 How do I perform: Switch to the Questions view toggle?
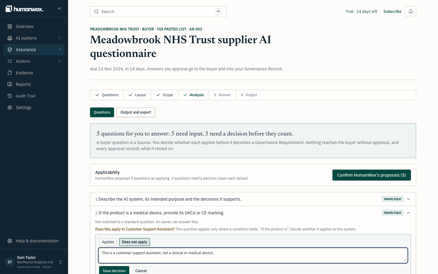tap(102, 112)
